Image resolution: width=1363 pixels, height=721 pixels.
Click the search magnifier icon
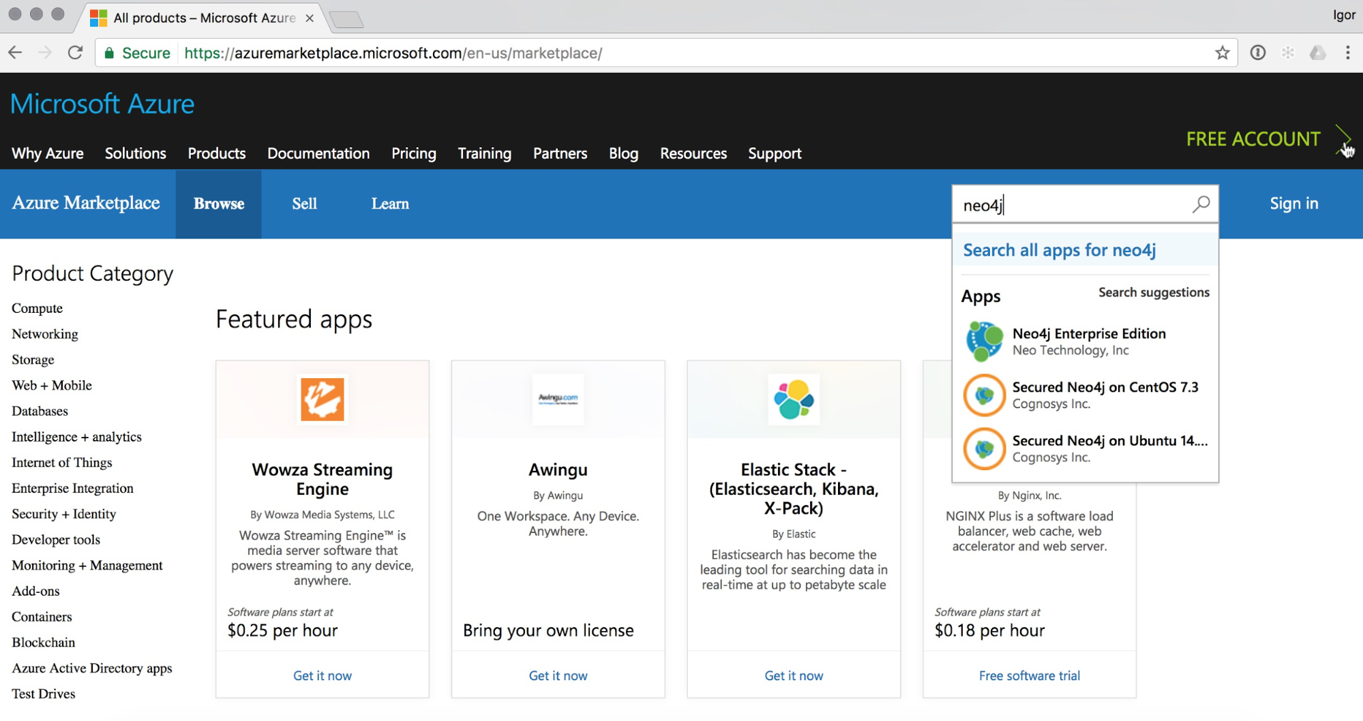(x=1201, y=204)
